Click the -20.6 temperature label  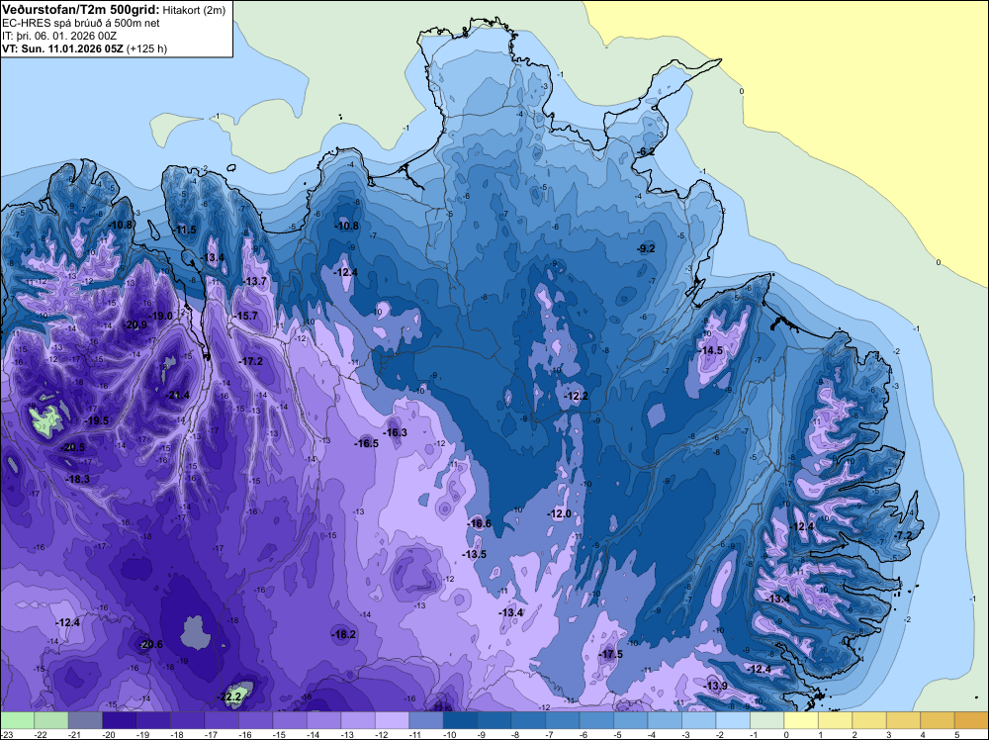pyautogui.click(x=151, y=645)
